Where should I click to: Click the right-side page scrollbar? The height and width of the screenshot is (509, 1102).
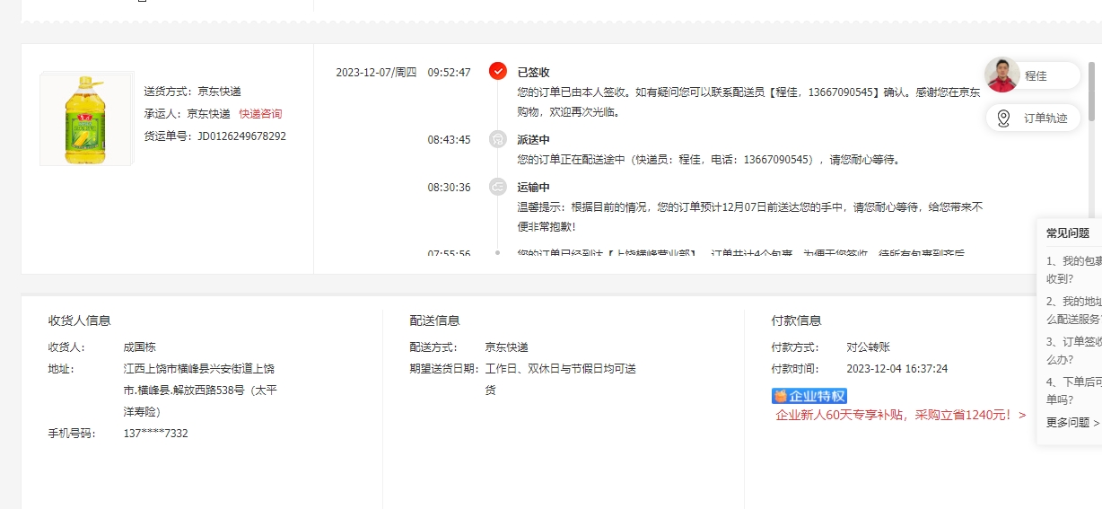point(1092,90)
